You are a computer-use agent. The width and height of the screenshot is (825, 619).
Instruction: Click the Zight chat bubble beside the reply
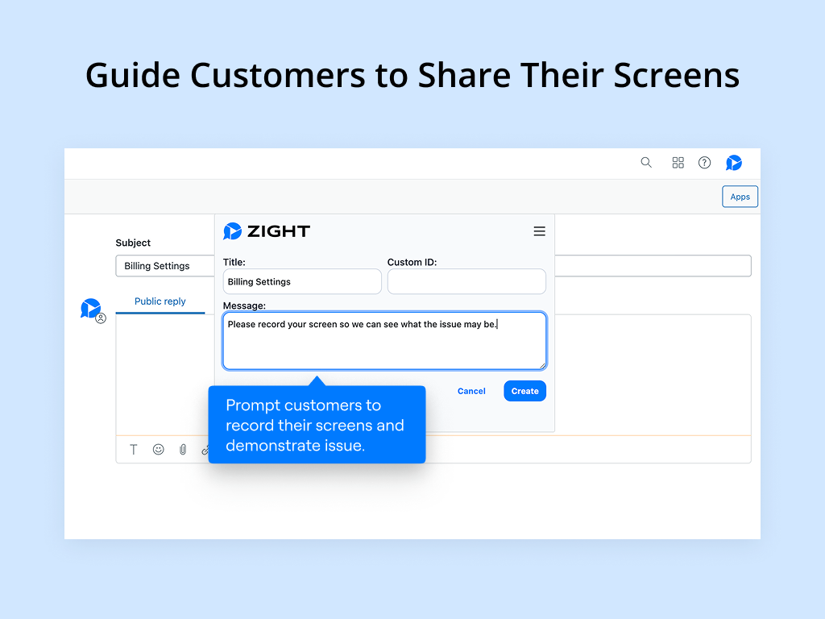pos(91,308)
